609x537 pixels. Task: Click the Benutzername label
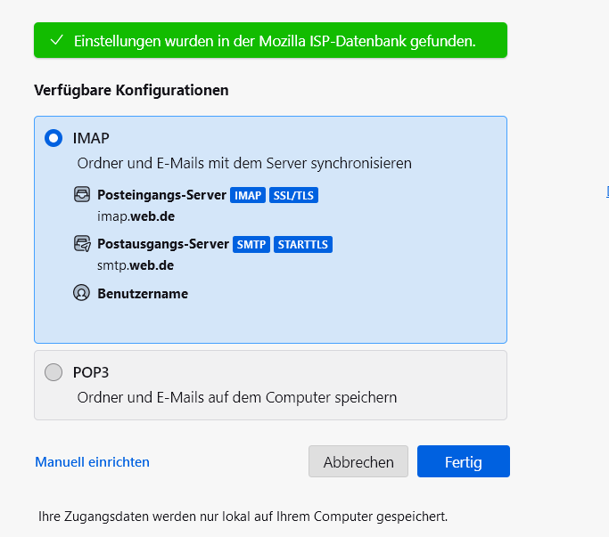pyautogui.click(x=143, y=294)
